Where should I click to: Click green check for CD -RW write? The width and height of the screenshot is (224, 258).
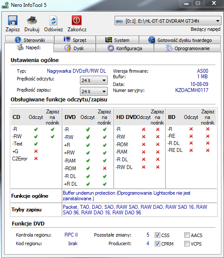[53, 136]
